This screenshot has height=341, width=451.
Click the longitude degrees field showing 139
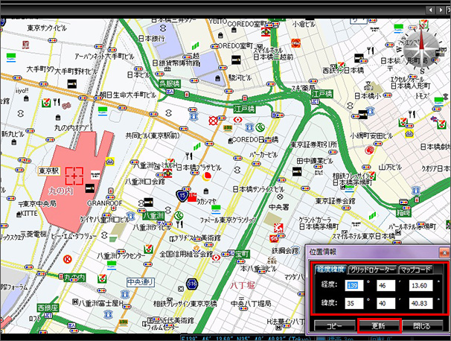(354, 285)
